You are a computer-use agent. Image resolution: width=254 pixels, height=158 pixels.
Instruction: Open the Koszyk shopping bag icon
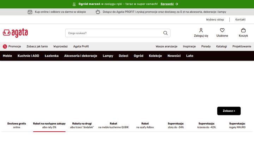pos(243,30)
